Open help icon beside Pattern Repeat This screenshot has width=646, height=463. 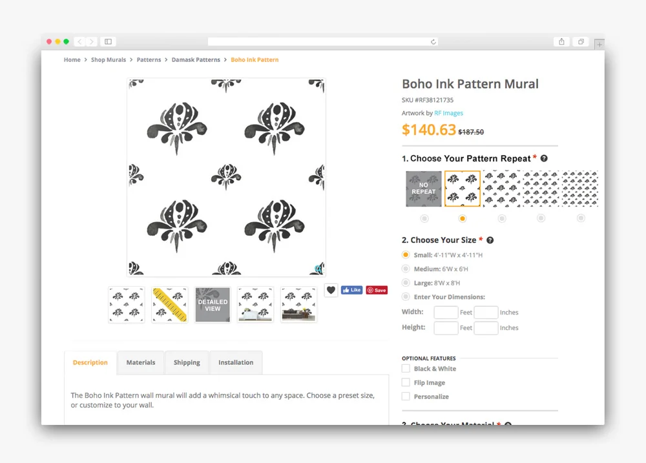pyautogui.click(x=544, y=158)
